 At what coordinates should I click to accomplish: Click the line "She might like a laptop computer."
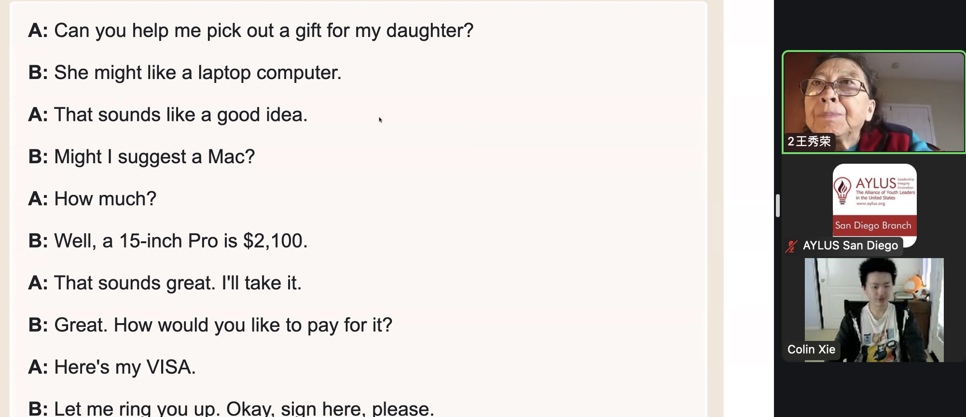coord(185,73)
